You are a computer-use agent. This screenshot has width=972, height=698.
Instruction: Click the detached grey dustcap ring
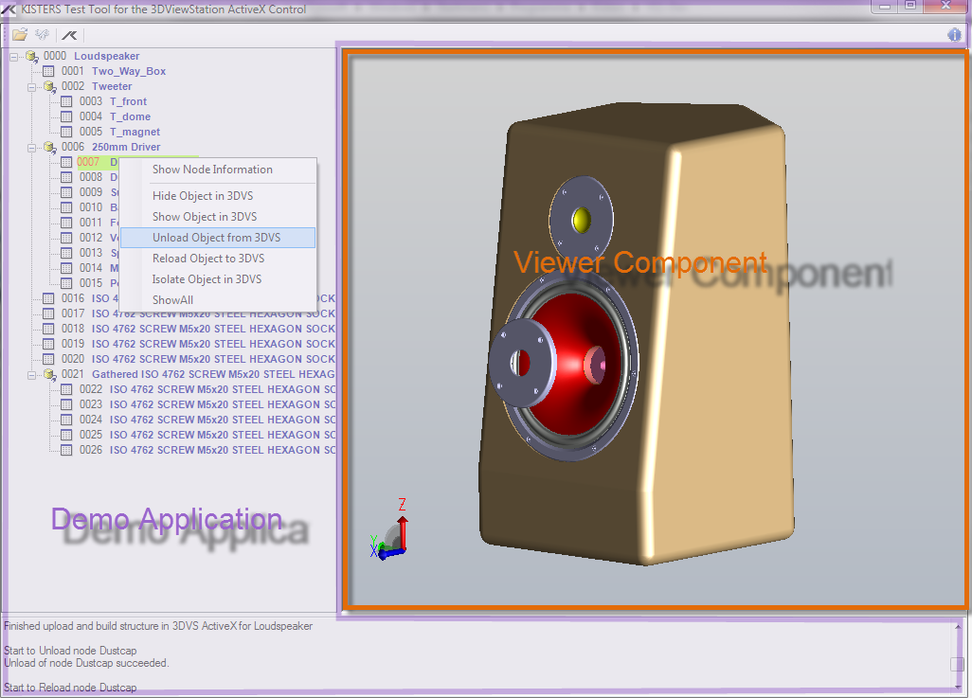click(522, 364)
